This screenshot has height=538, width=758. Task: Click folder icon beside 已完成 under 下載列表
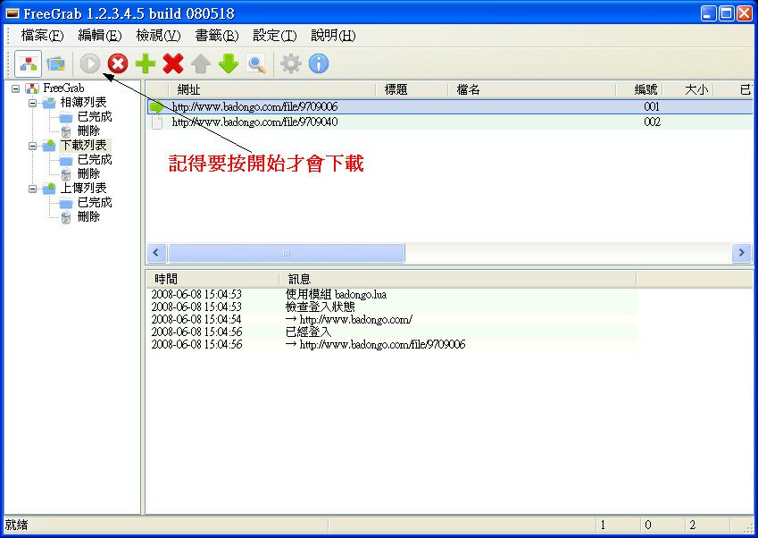pos(66,160)
